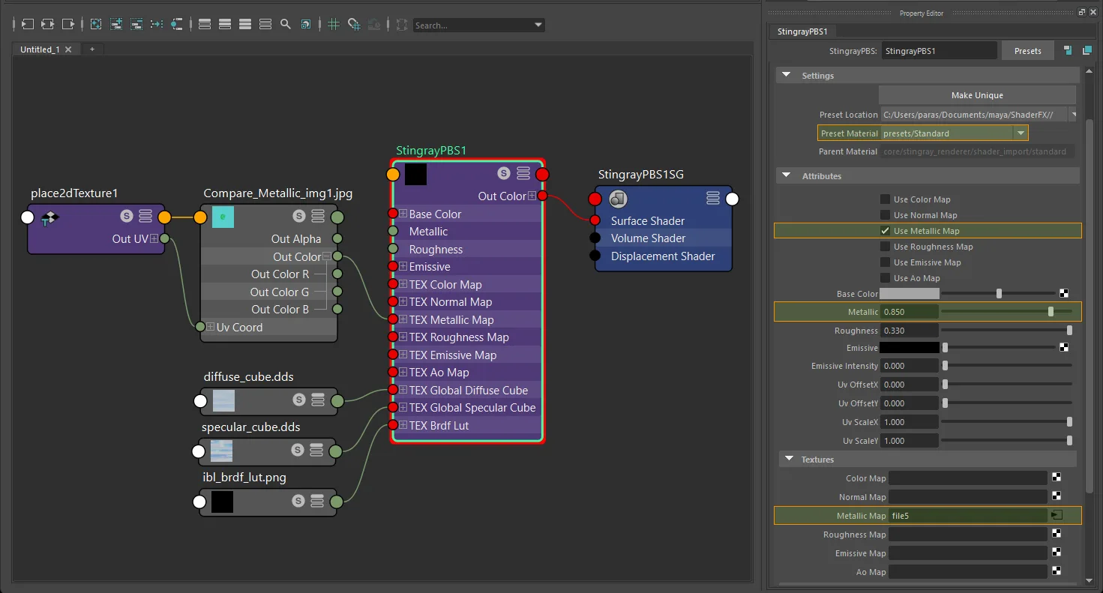
Task: Uncheck the Use Metallic Map checkbox
Action: pyautogui.click(x=886, y=231)
